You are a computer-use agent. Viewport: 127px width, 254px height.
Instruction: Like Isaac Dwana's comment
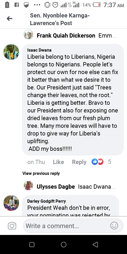pos(58,162)
